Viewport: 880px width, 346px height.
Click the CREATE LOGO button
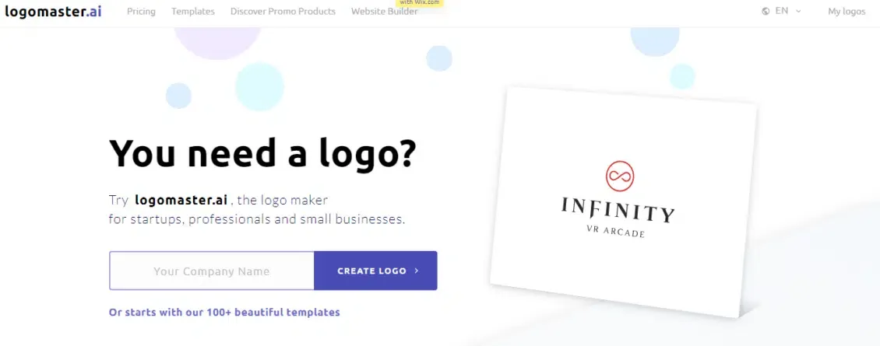pos(375,271)
